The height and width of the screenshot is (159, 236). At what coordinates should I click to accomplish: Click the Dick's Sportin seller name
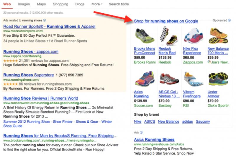point(218,106)
